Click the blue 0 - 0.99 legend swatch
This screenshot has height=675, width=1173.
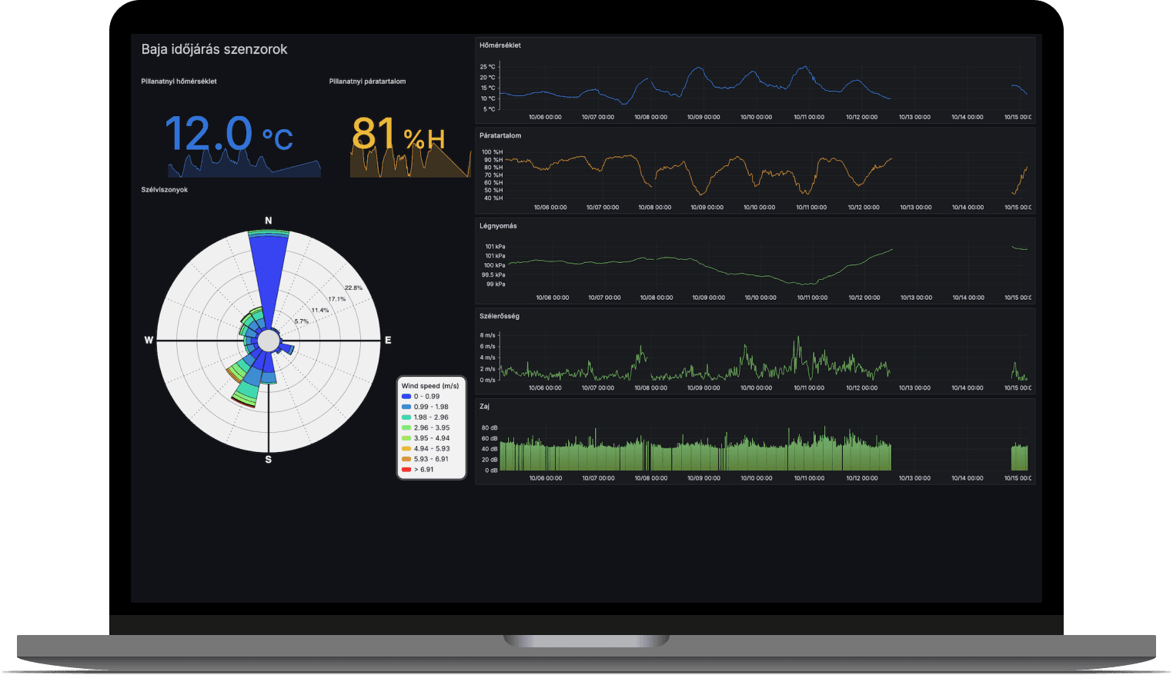406,397
